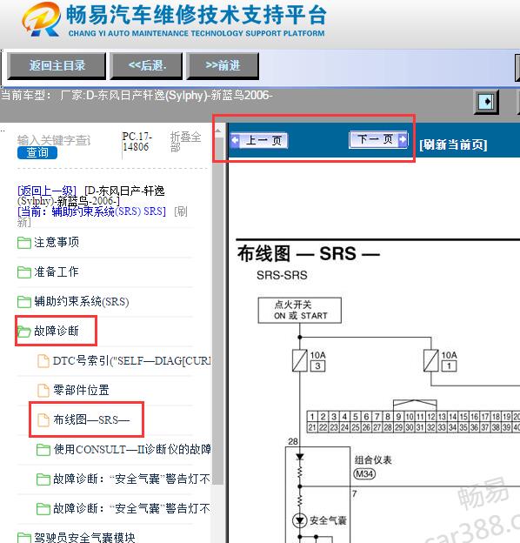Click 点火开关 ON 或 START box
520x543 pixels.
[300, 311]
